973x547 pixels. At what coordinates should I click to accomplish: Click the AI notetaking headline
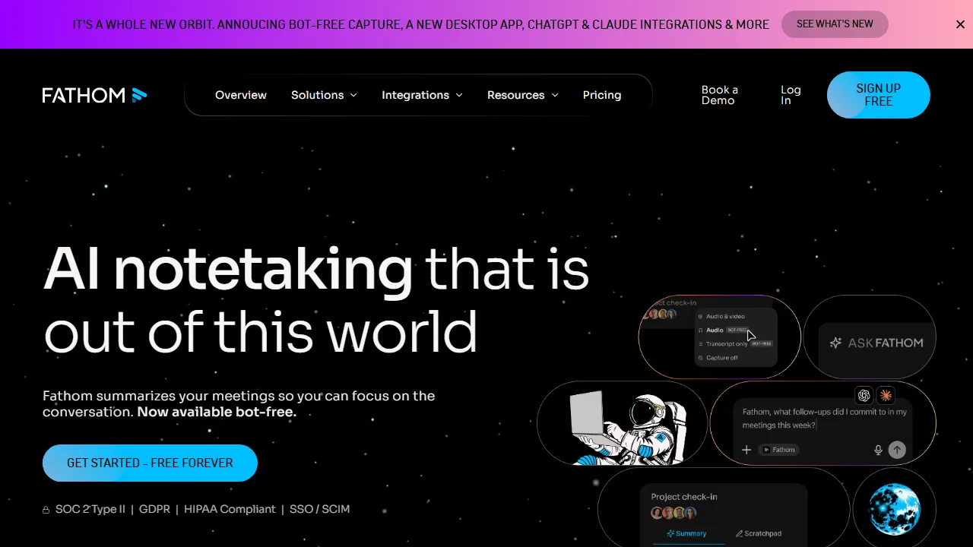[228, 269]
